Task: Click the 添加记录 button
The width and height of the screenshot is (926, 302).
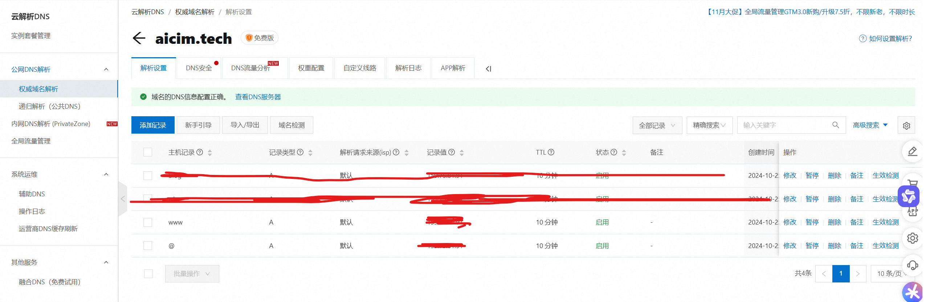Action: pos(153,125)
